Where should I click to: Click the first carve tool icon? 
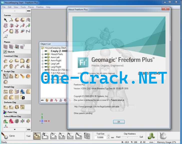point(37,136)
